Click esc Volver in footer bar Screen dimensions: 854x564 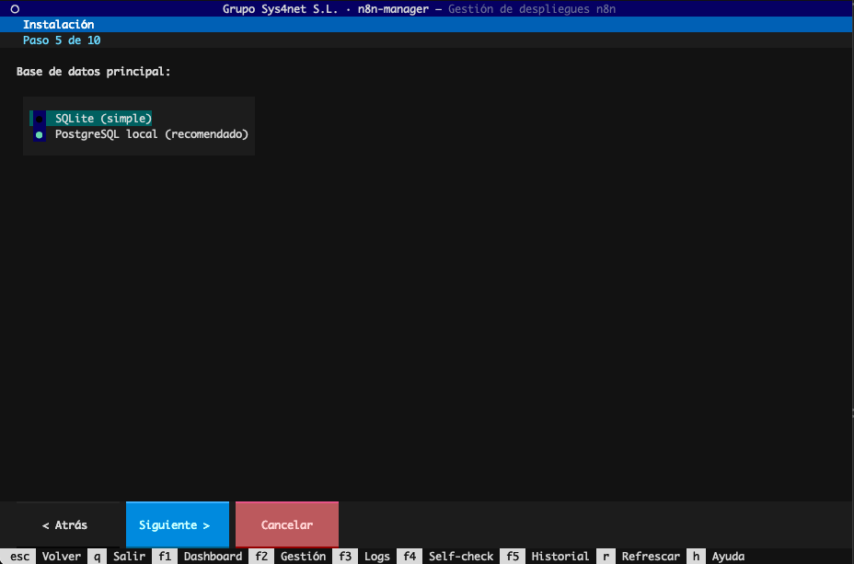46,557
